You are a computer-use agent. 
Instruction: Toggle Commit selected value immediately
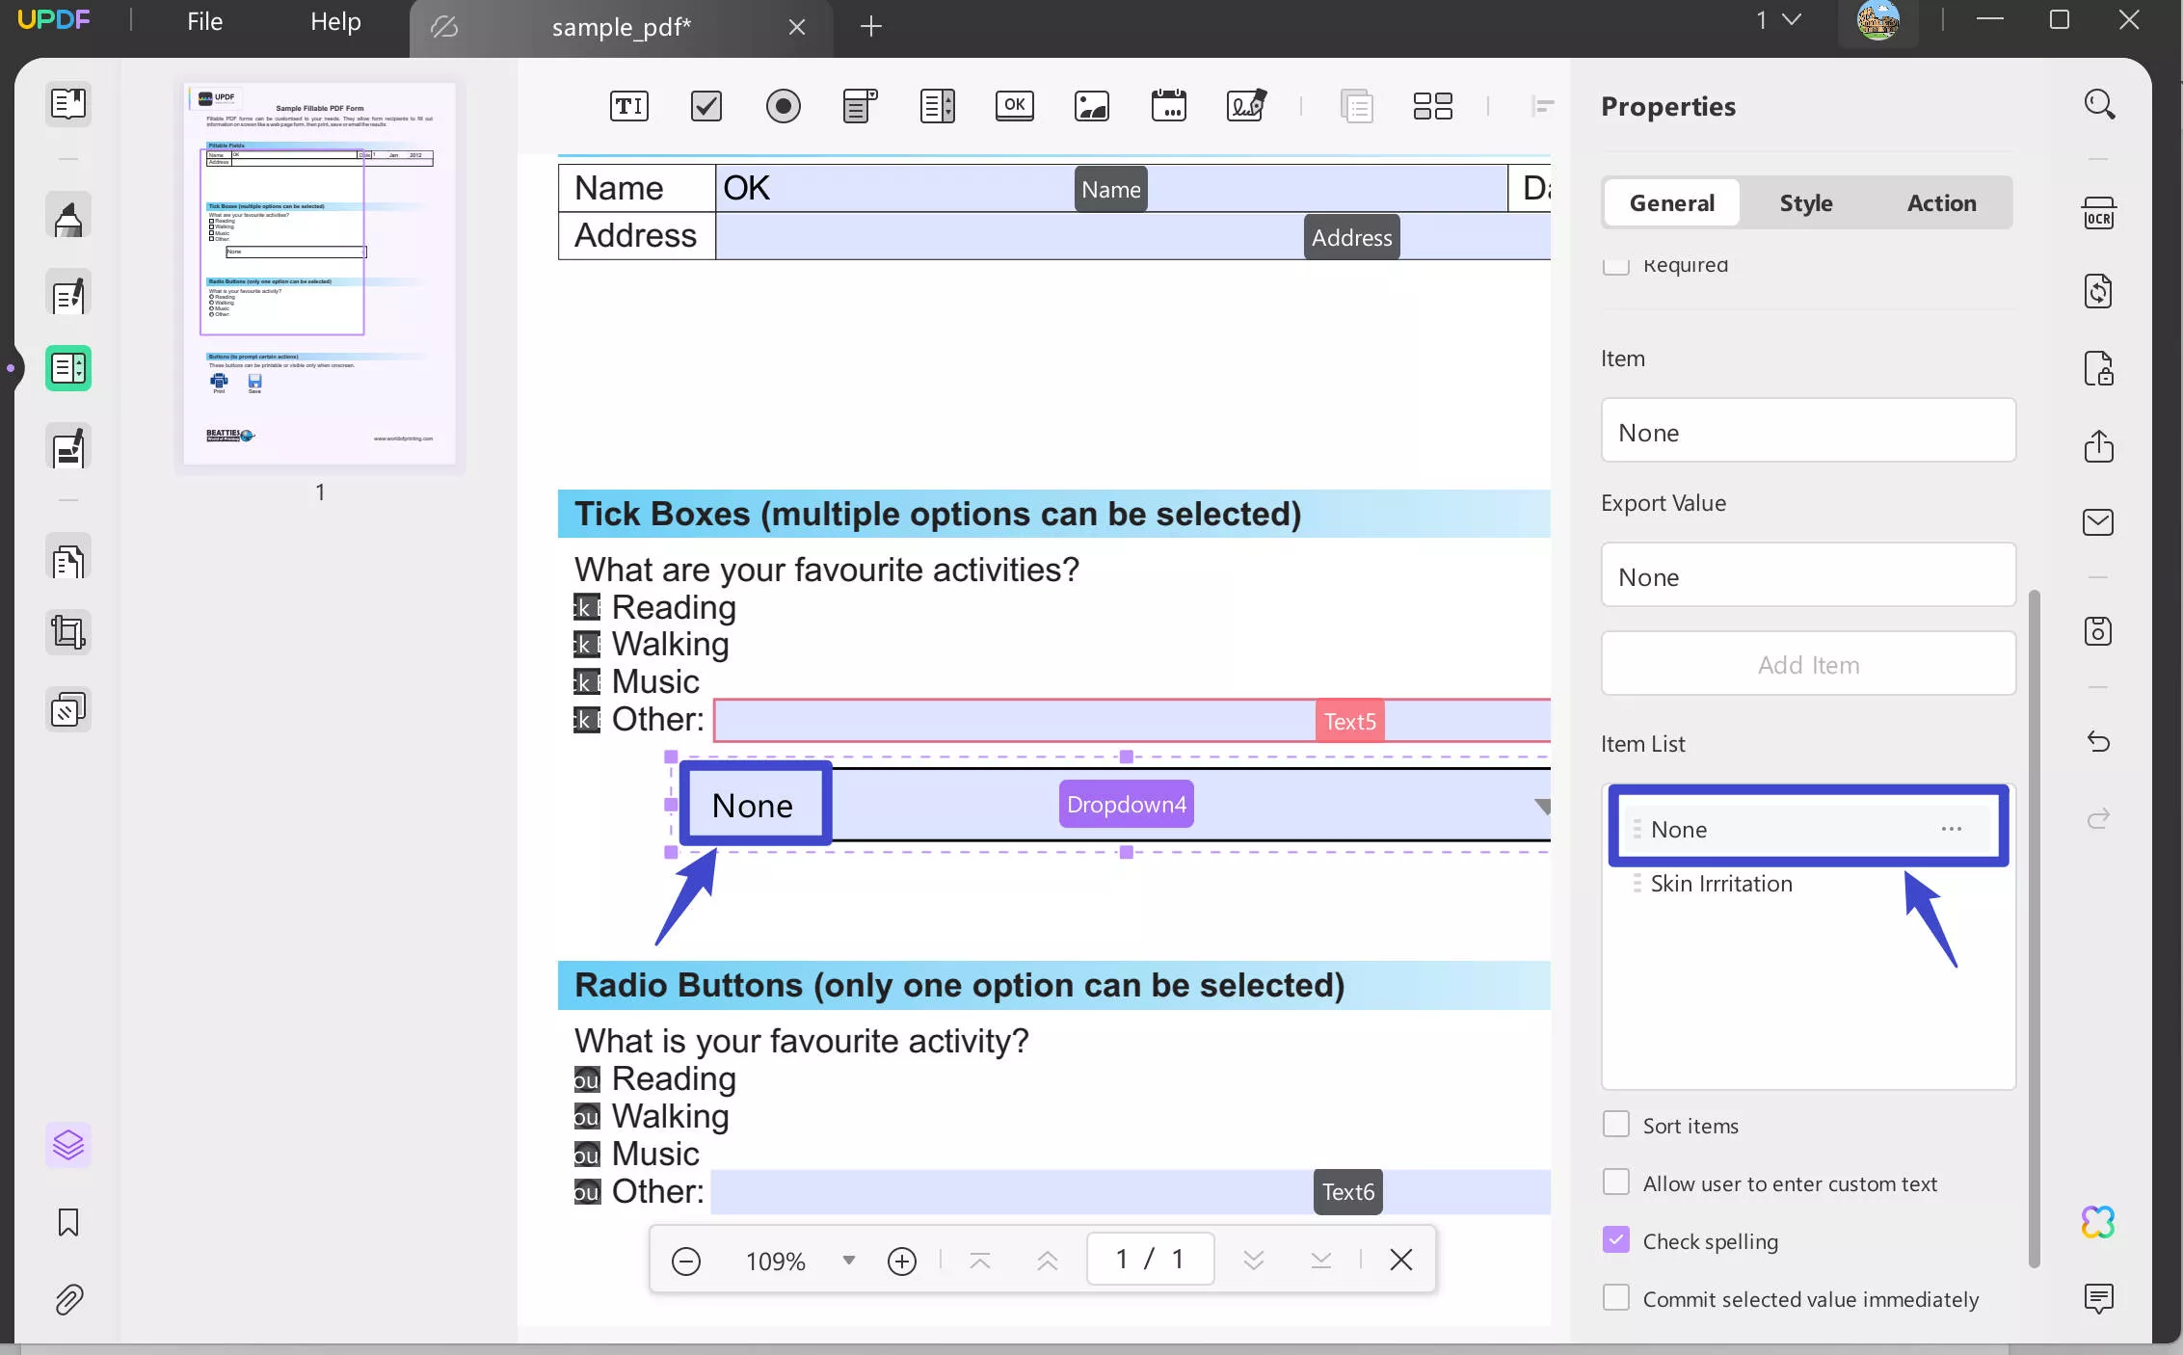tap(1616, 1297)
